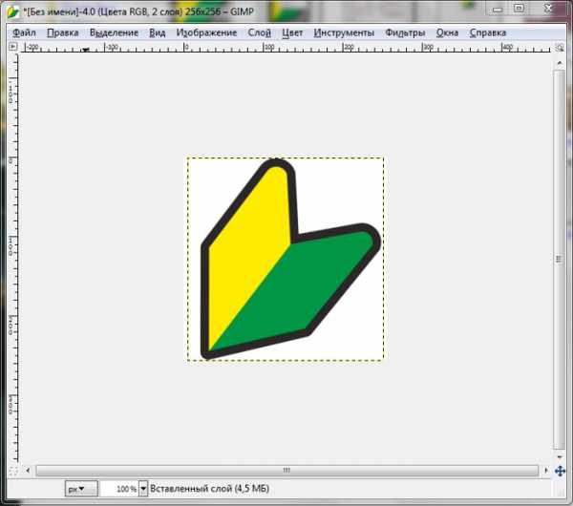This screenshot has height=506, width=573.
Task: Click the vertical scrollbar thumb
Action: pos(559,260)
